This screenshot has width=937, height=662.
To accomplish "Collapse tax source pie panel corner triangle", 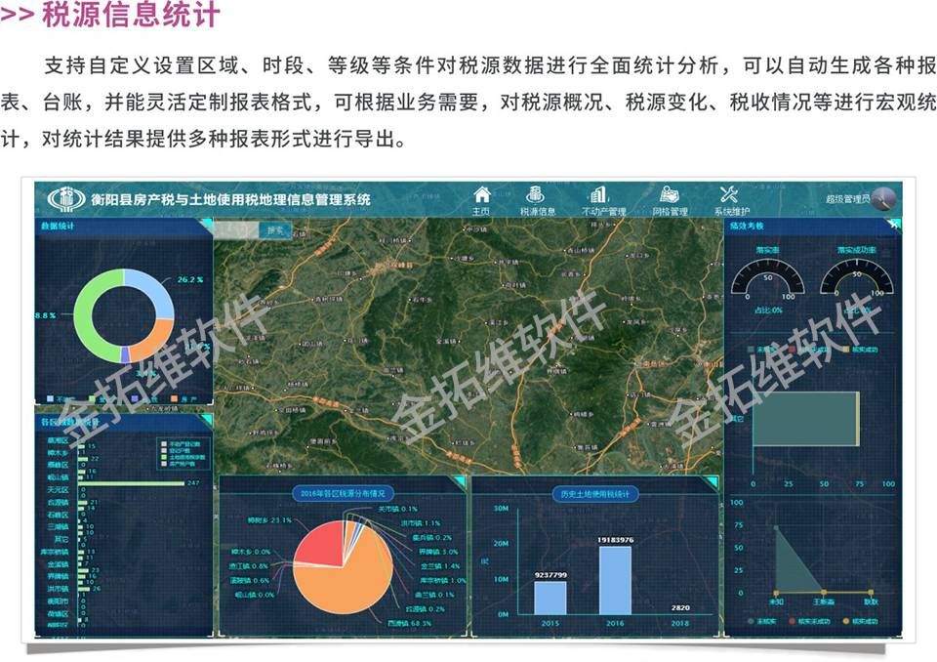I will [x=460, y=482].
